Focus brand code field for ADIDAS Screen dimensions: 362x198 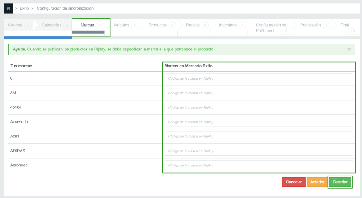pyautogui.click(x=259, y=151)
